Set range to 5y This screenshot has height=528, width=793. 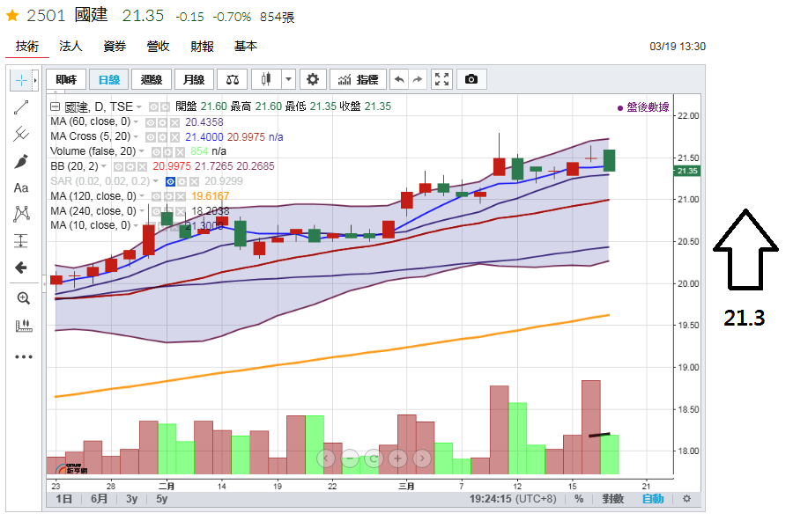(x=161, y=499)
